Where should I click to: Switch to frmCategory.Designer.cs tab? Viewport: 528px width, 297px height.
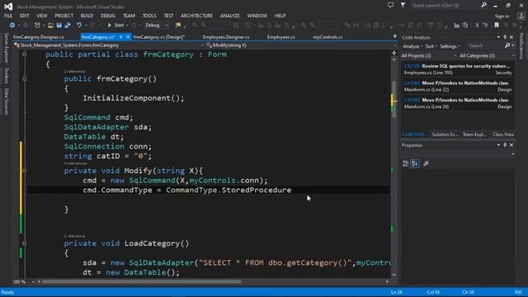pos(39,37)
